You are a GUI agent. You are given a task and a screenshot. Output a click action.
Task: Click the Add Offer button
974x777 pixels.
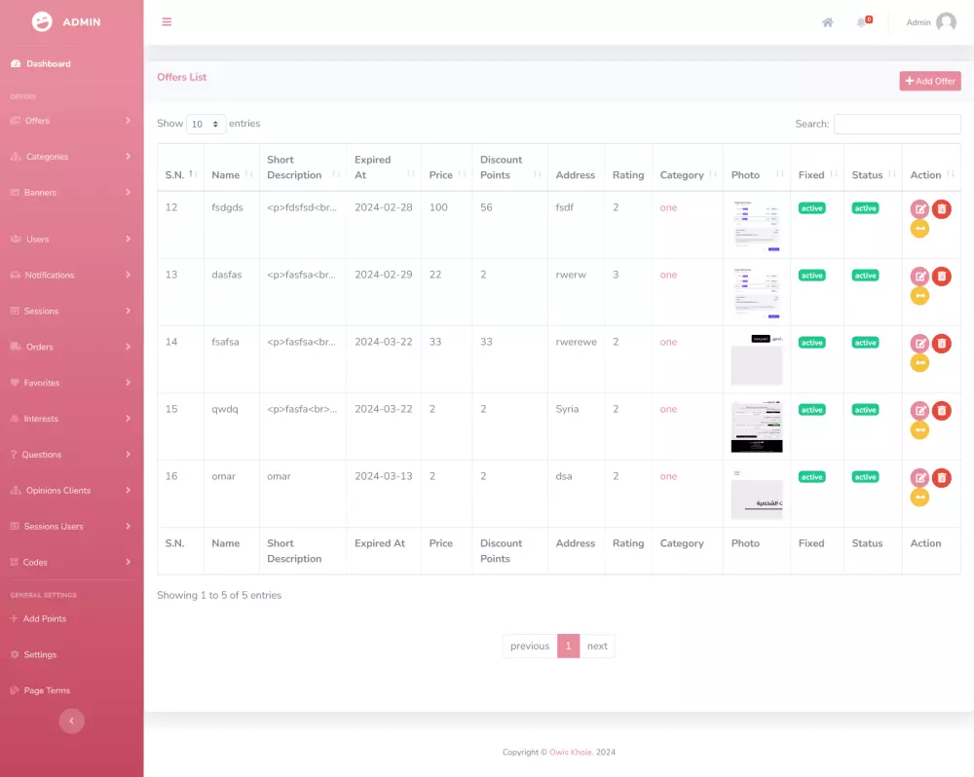(930, 81)
